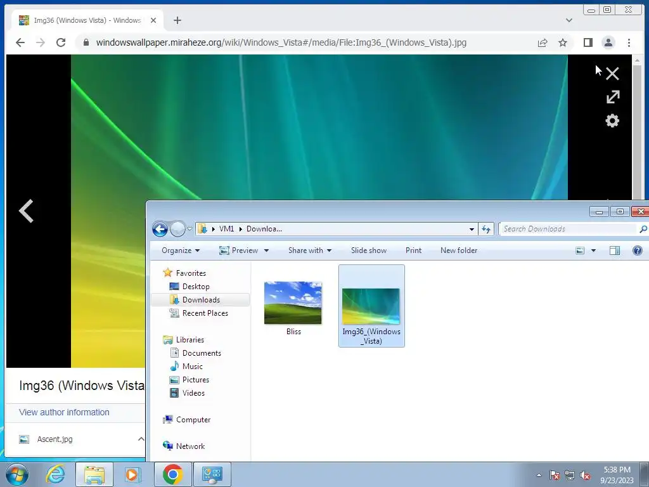Go back in Explorer window
The image size is (649, 487).
pyautogui.click(x=160, y=228)
